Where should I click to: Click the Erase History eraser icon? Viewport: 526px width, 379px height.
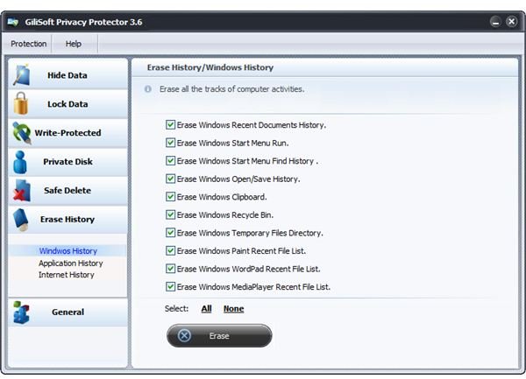[21, 220]
